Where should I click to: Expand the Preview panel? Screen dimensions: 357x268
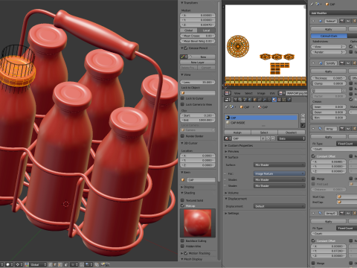(226, 151)
